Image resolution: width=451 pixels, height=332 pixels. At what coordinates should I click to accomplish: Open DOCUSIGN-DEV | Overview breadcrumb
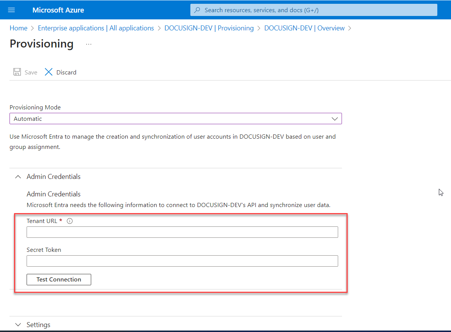click(x=304, y=28)
